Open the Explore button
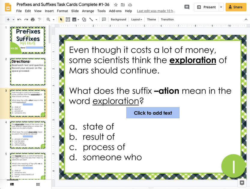Screen dimensions: 250x189 pos(242,183)
